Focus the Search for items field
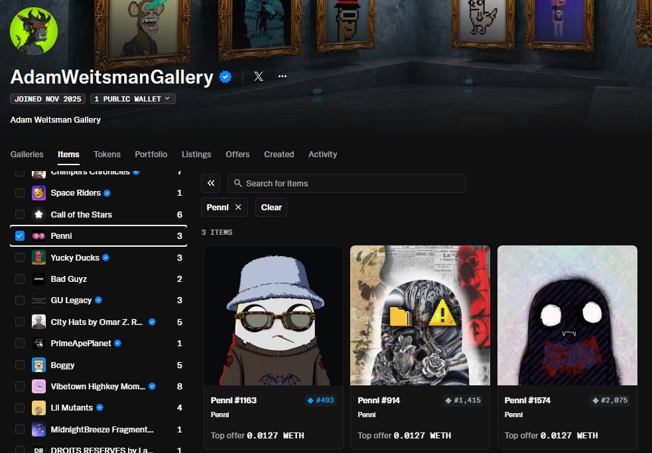Viewport: 652px width, 453px height. [347, 183]
